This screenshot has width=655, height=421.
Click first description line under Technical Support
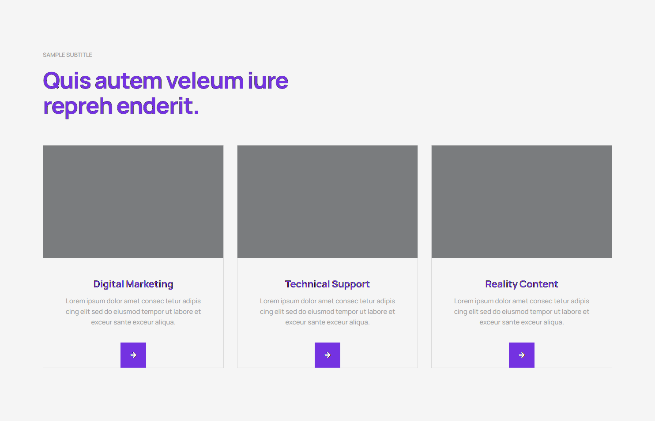pos(327,301)
